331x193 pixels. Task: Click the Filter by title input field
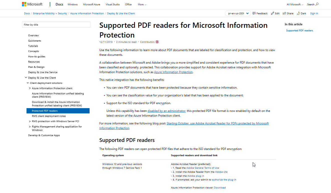click(x=56, y=25)
